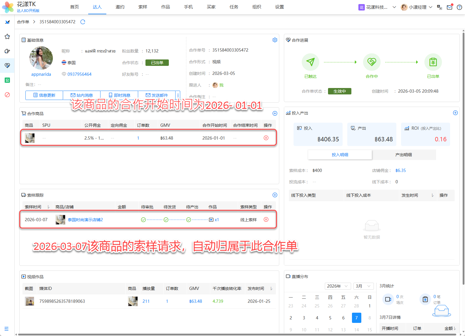Open the 索样 top menu item

tap(143, 7)
